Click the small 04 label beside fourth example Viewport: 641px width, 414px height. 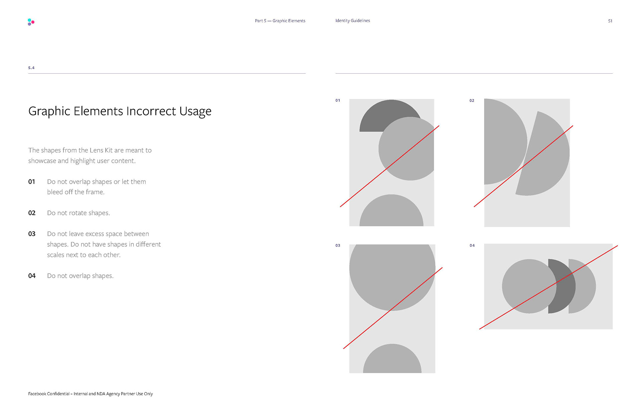coord(472,246)
